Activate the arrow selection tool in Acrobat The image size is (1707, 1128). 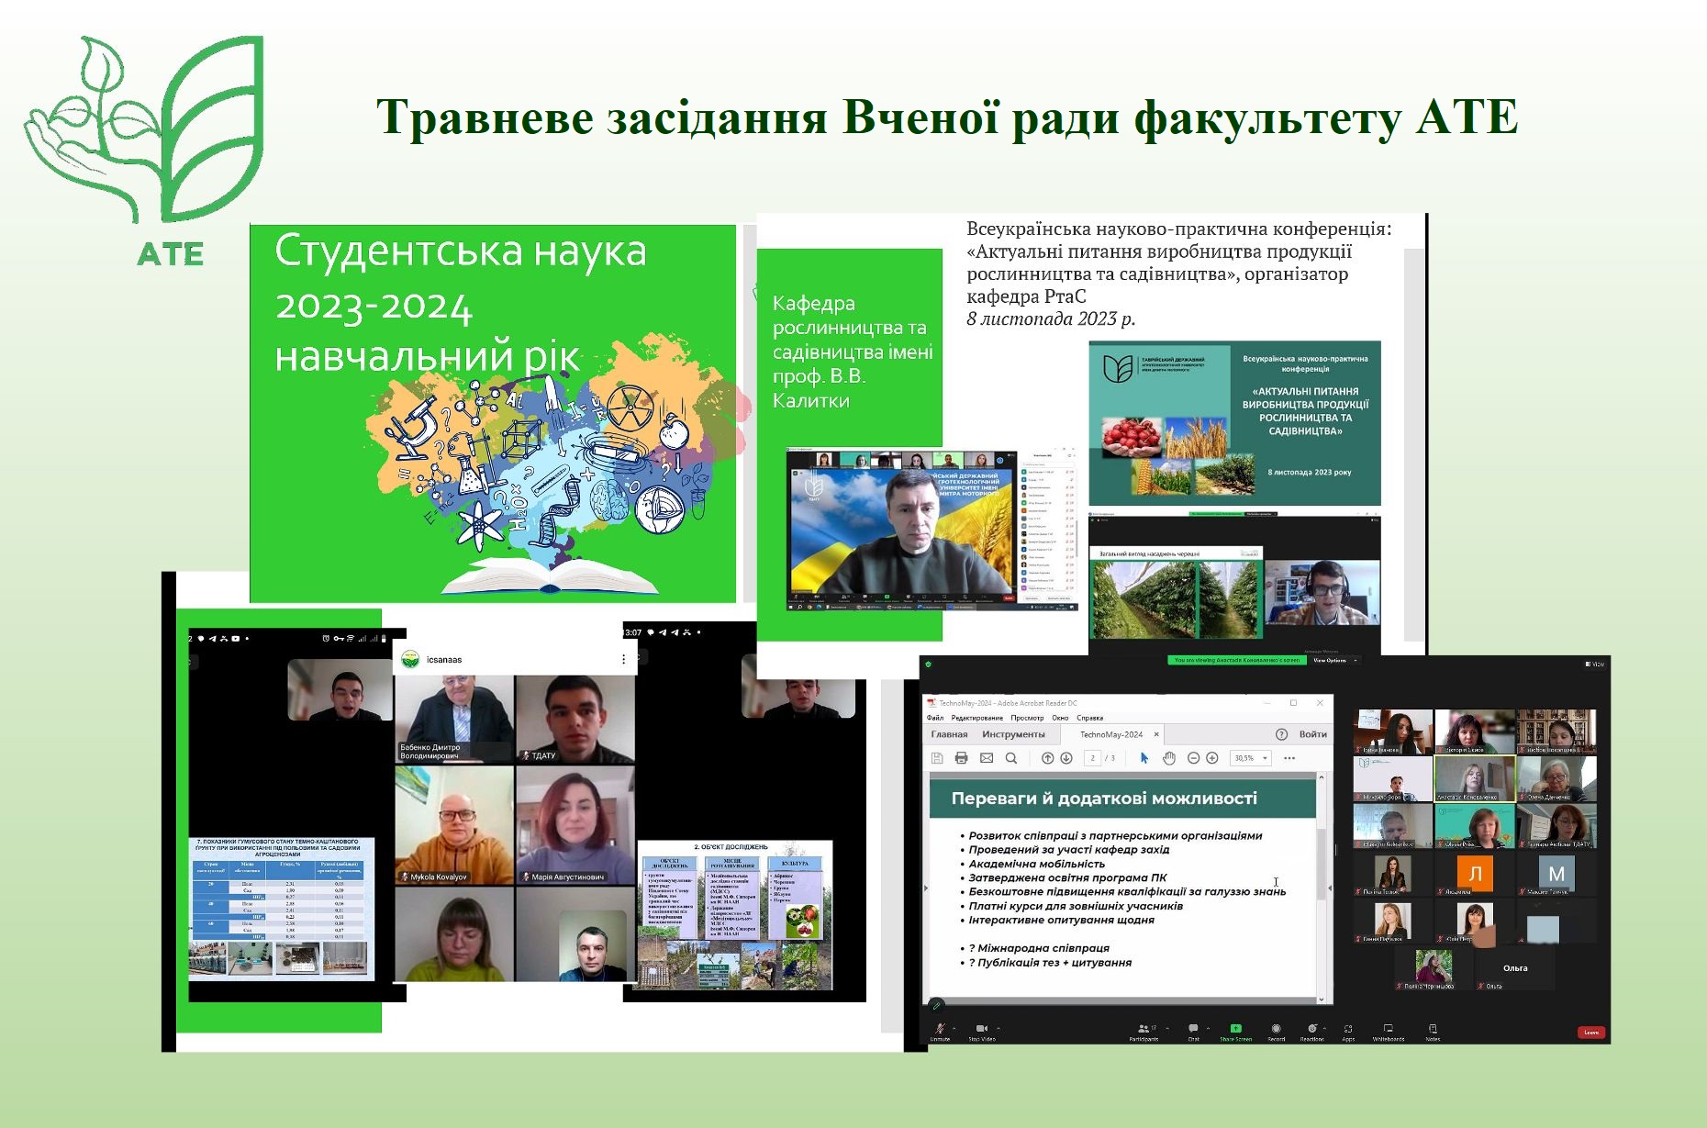(x=1145, y=758)
